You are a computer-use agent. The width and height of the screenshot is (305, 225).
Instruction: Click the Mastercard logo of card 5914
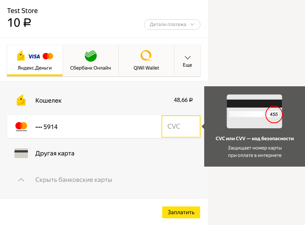(21, 126)
